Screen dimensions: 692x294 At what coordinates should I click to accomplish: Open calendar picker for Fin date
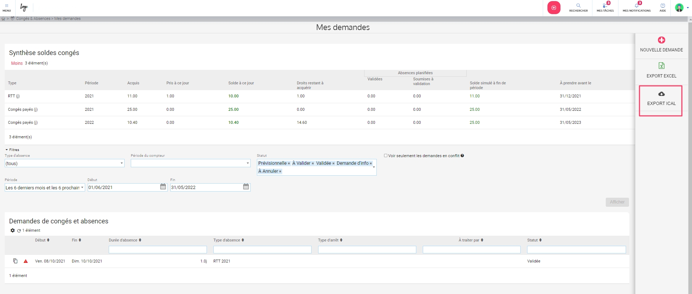(x=246, y=187)
